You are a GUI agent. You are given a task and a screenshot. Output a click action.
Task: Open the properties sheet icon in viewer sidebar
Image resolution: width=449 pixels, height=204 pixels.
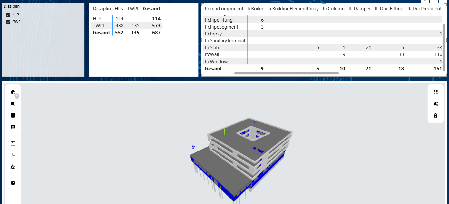pos(13,115)
